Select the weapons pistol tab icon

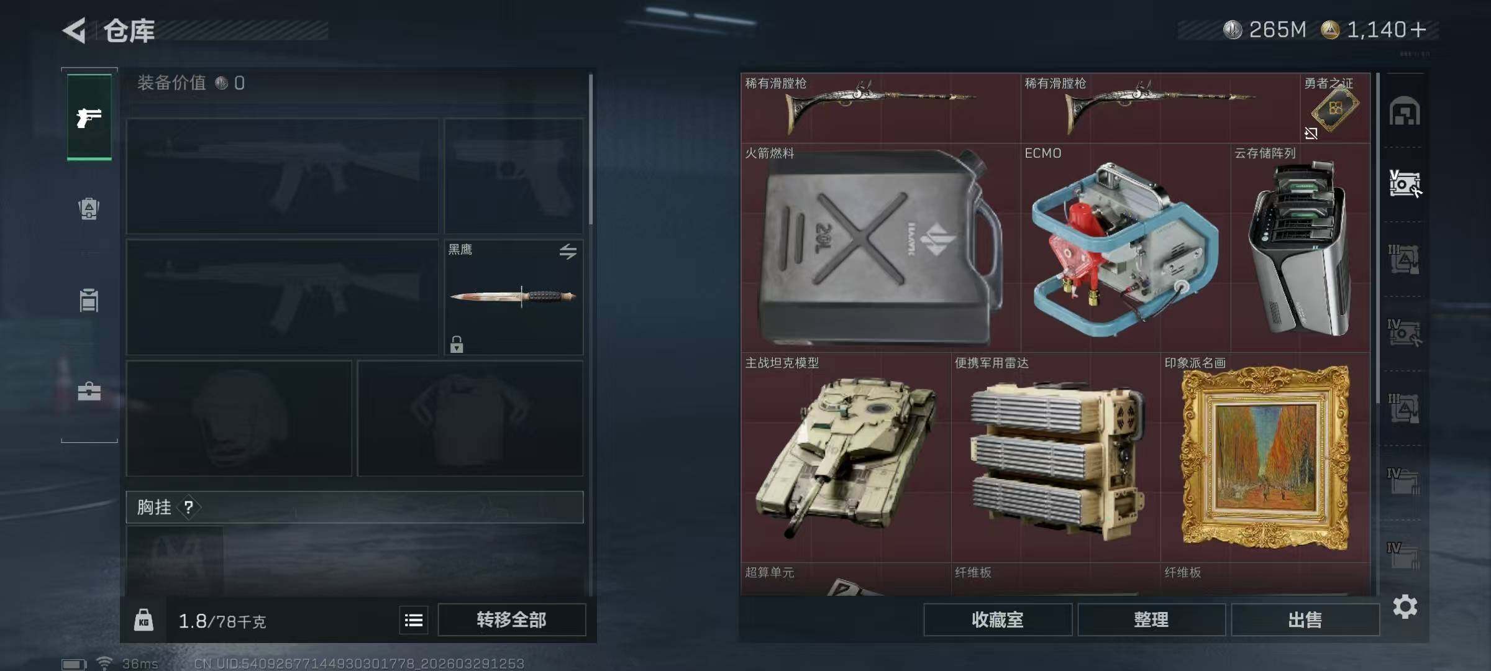(x=89, y=117)
